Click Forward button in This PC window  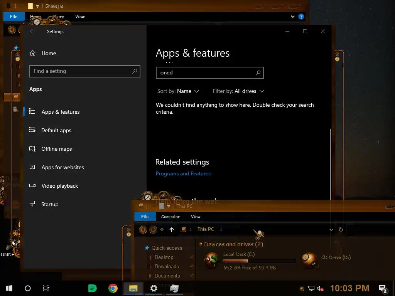(x=153, y=229)
